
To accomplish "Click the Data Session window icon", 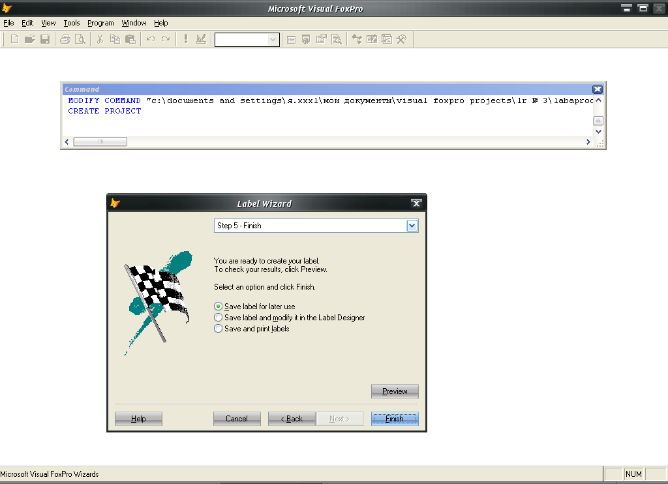I will (306, 40).
